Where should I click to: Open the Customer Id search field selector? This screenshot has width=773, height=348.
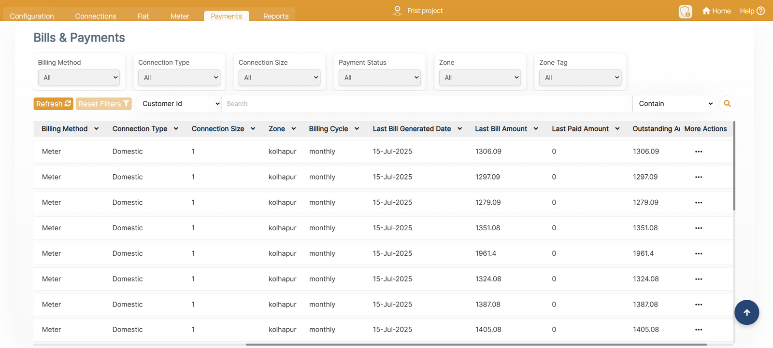179,103
